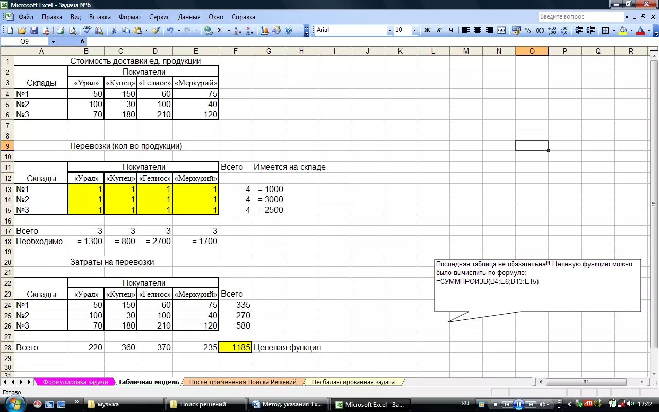Open the Paste options dropdown arrow

pos(146,30)
